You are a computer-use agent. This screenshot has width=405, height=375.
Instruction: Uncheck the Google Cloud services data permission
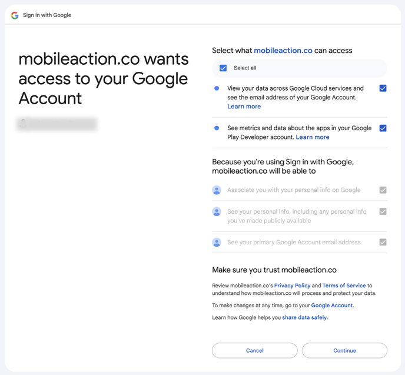point(383,88)
